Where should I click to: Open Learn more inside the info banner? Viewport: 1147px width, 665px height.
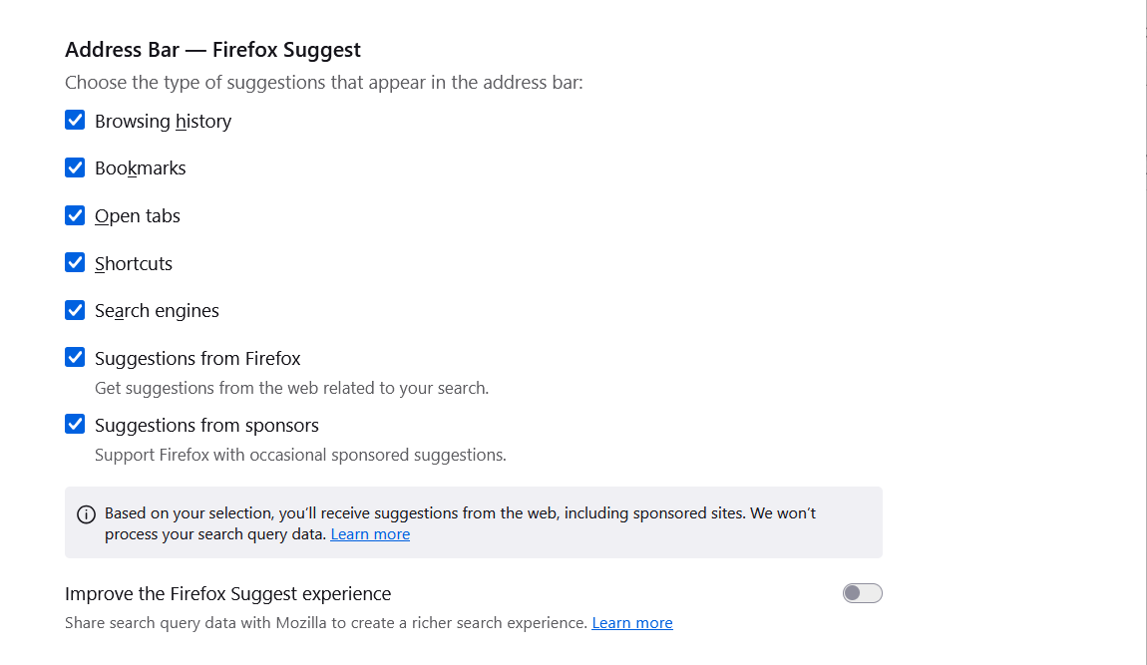[370, 533]
